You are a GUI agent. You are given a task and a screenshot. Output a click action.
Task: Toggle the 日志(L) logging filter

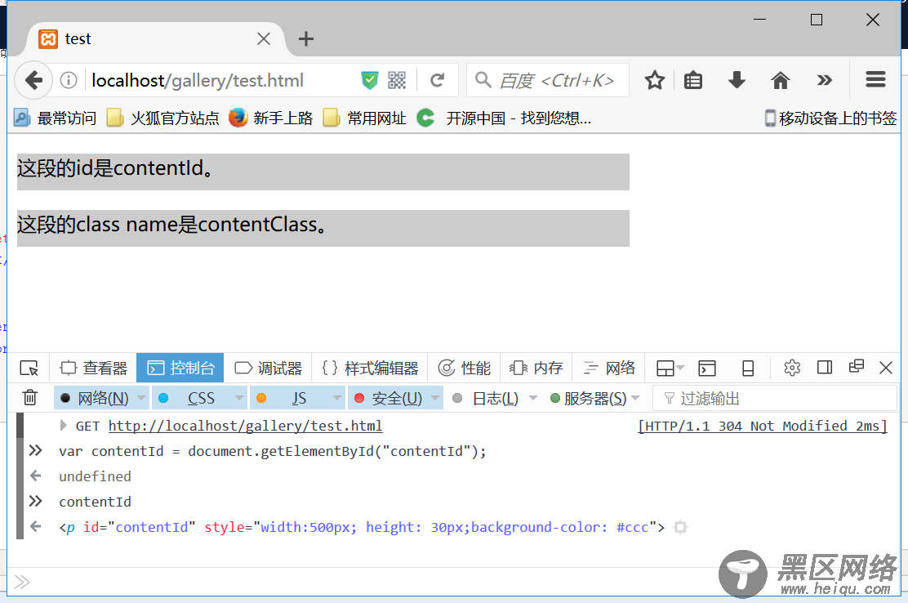(x=485, y=399)
